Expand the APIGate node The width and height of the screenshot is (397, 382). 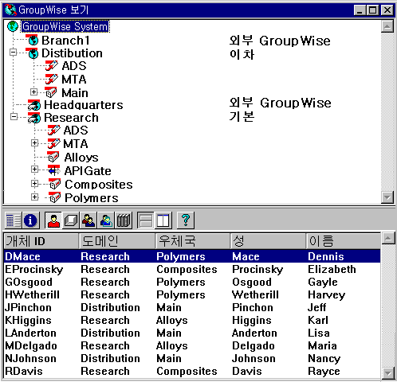34,170
